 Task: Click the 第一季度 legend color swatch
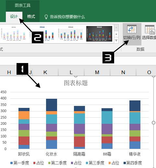tap(11, 163)
